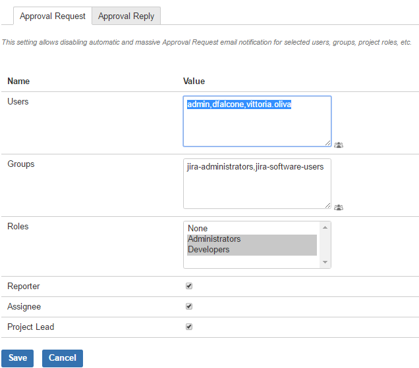Open group picker icon beside Groups field
419x368 pixels.
pos(339,207)
